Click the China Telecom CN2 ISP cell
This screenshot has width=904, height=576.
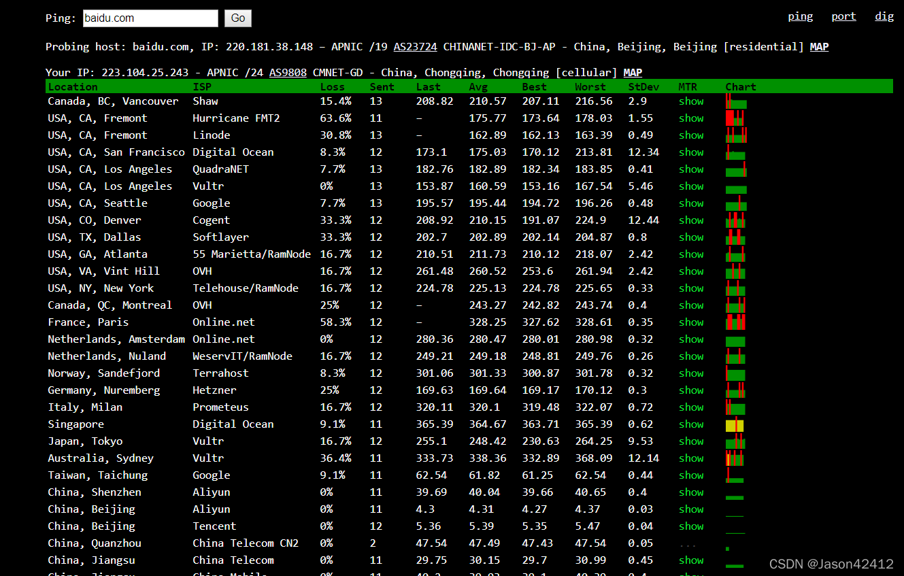tap(246, 543)
